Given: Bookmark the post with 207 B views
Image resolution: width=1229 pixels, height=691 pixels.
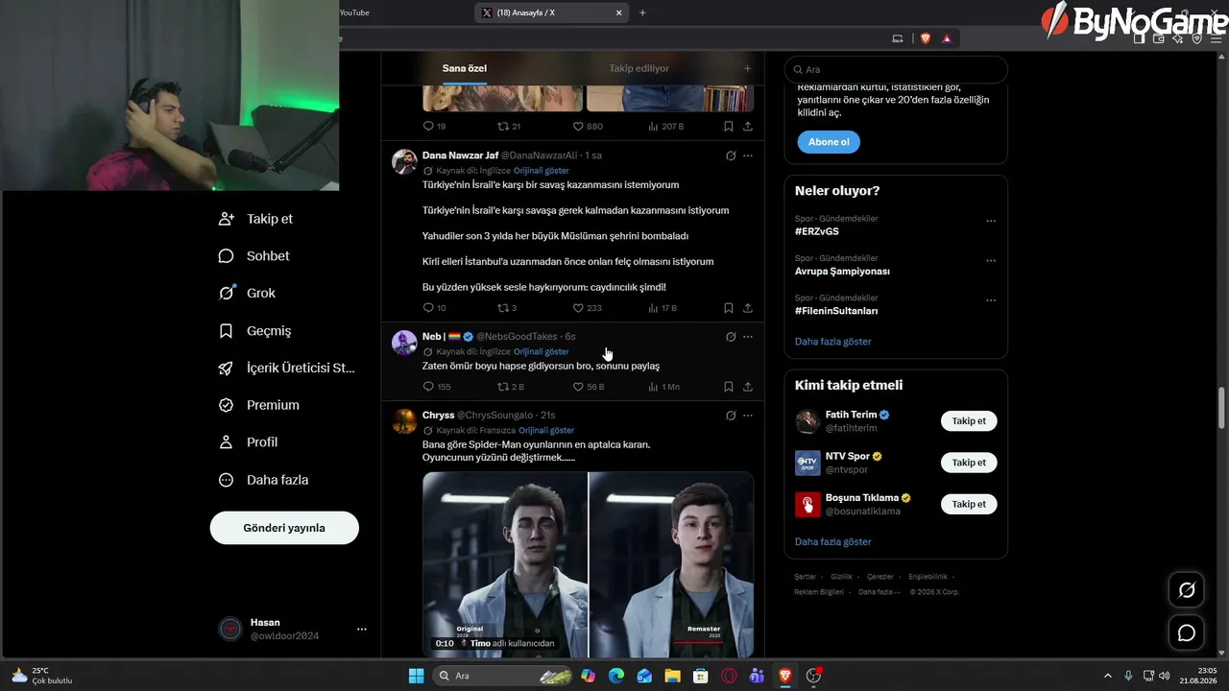Looking at the screenshot, I should point(729,126).
